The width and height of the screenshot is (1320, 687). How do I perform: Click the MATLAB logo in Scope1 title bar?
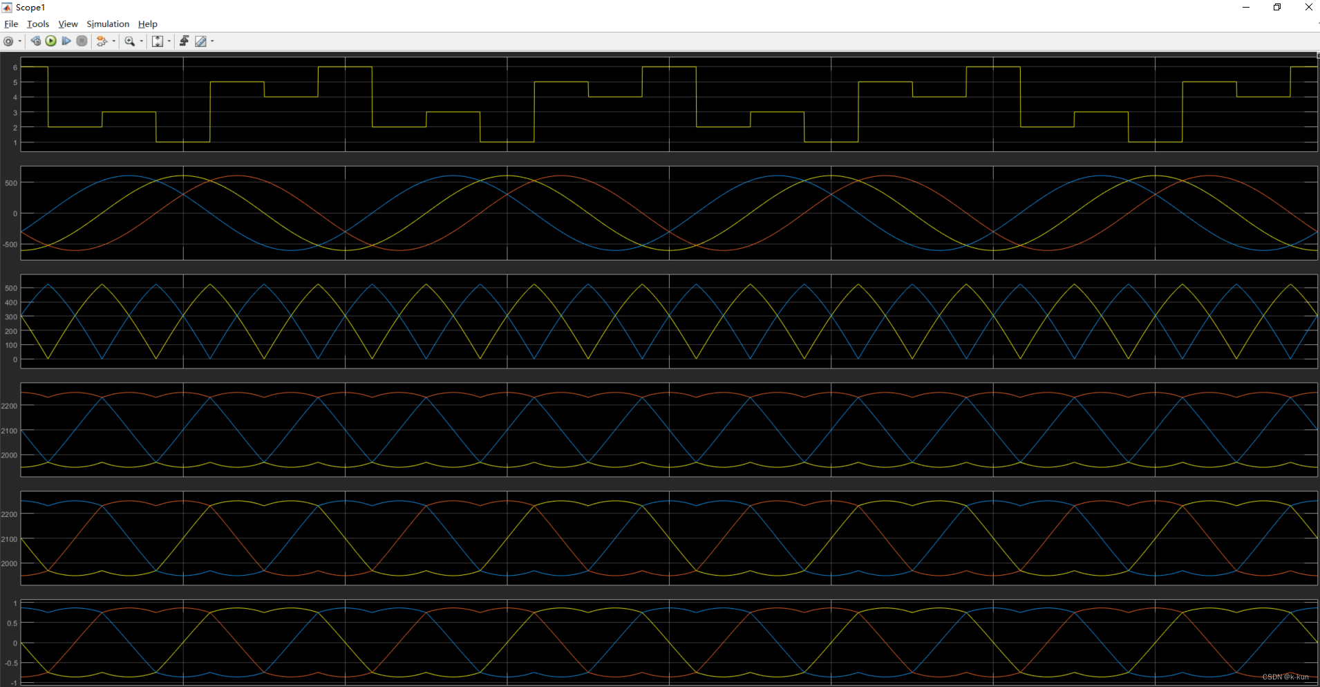[7, 7]
